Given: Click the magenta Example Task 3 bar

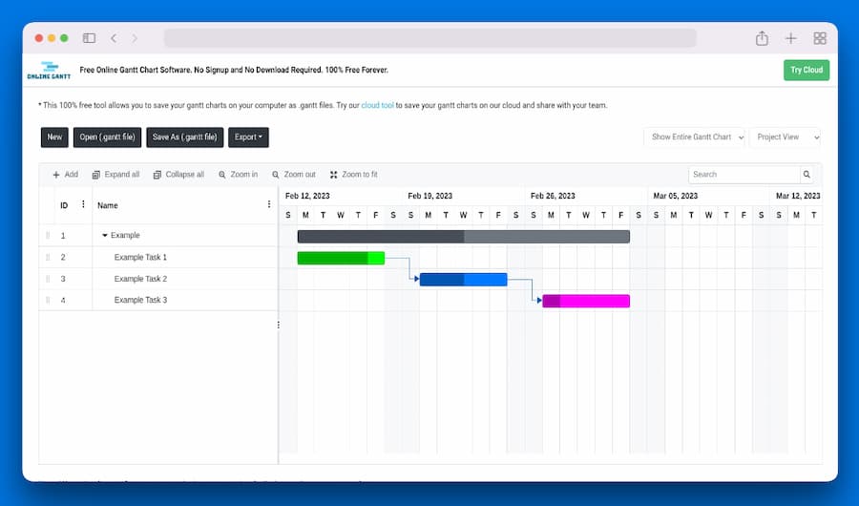Looking at the screenshot, I should click(x=586, y=301).
